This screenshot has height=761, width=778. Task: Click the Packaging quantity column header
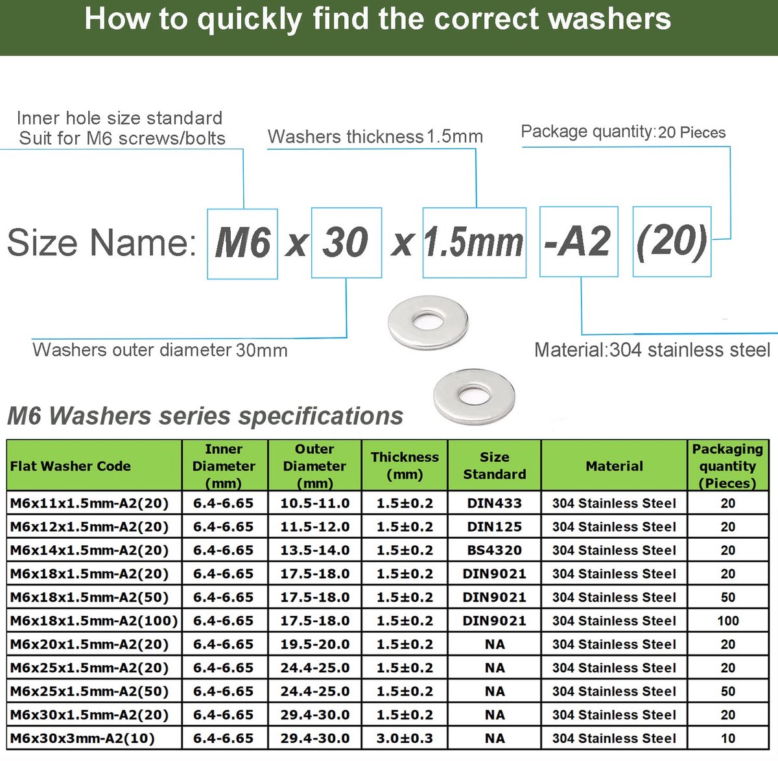pyautogui.click(x=728, y=465)
